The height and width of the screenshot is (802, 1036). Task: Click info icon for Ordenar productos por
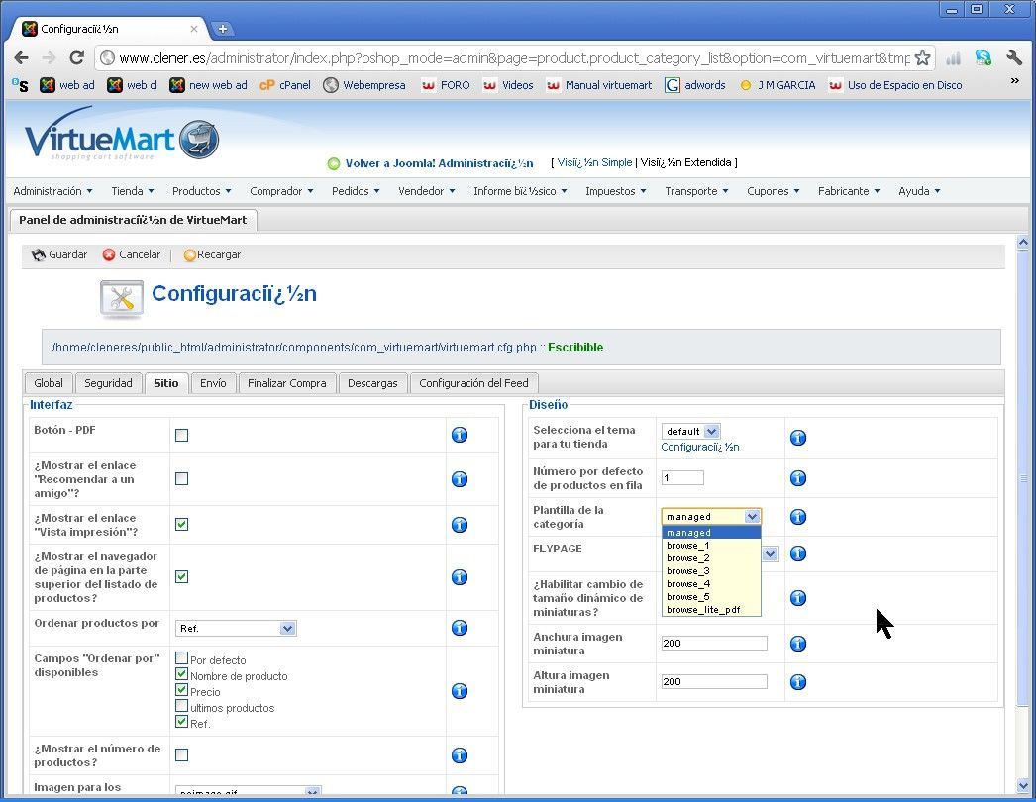point(460,628)
